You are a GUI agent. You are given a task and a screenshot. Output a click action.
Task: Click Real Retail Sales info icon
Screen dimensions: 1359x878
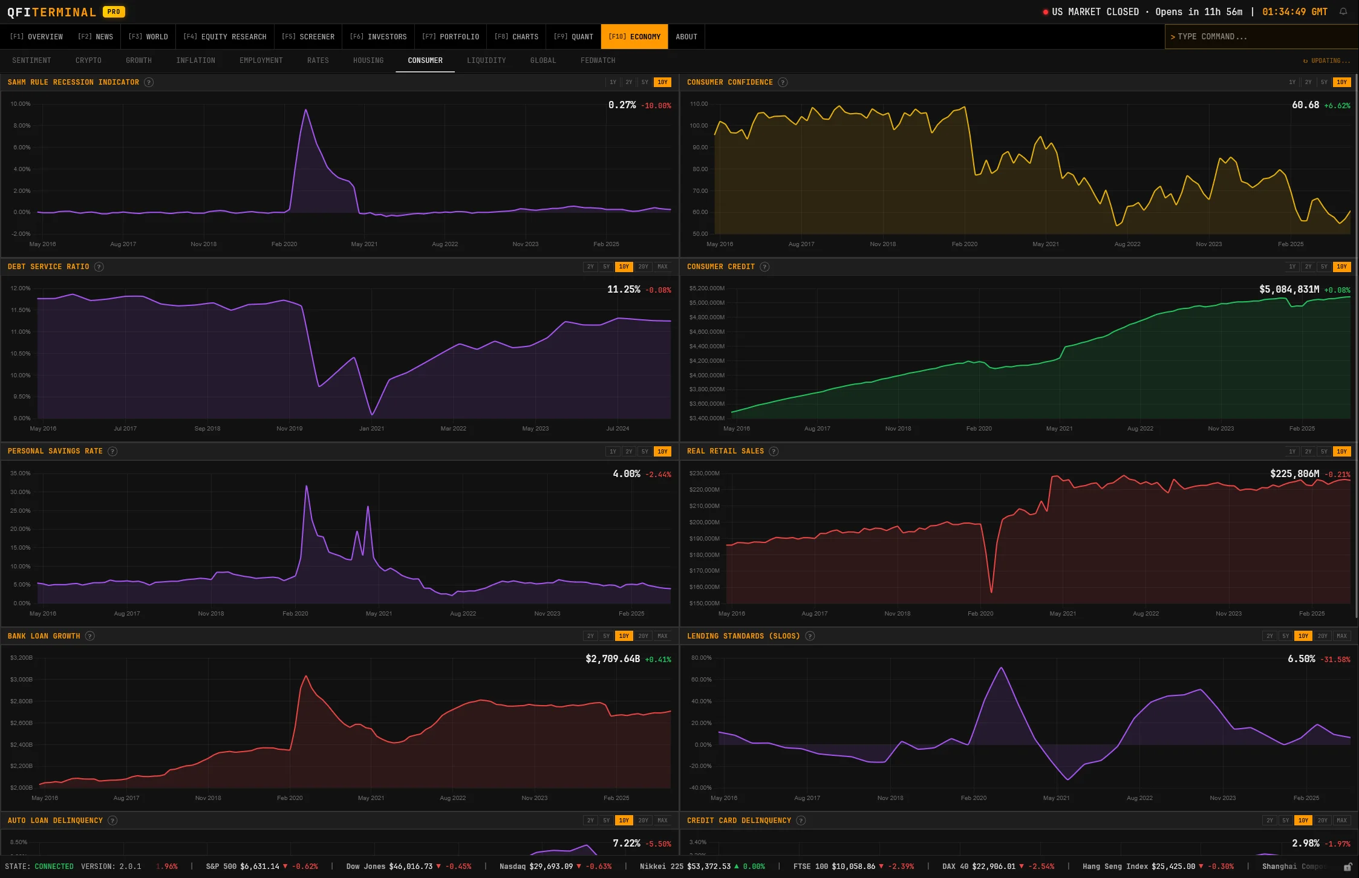[x=774, y=451]
